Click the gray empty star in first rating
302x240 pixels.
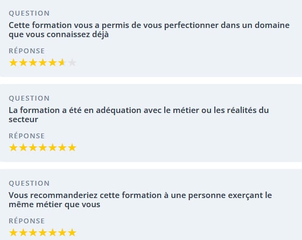point(72,63)
